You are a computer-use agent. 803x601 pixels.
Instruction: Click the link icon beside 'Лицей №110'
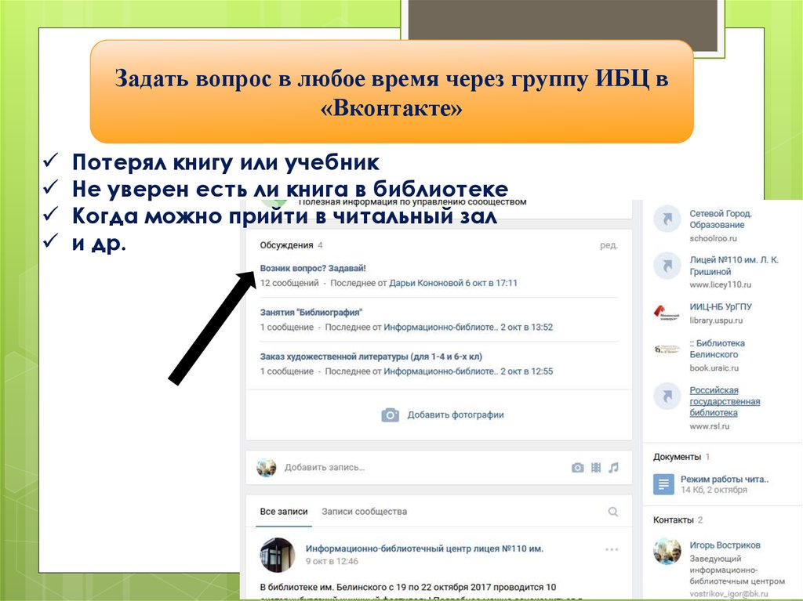667,266
